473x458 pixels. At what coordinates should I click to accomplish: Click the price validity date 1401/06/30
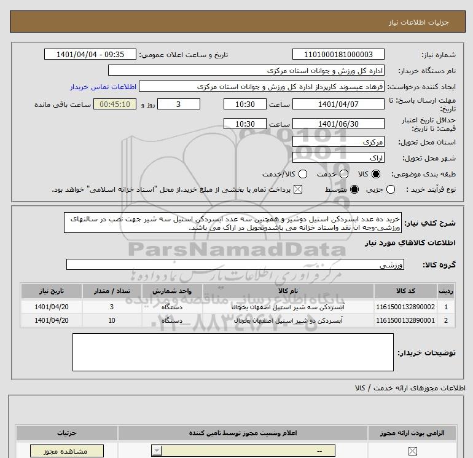pyautogui.click(x=338, y=124)
